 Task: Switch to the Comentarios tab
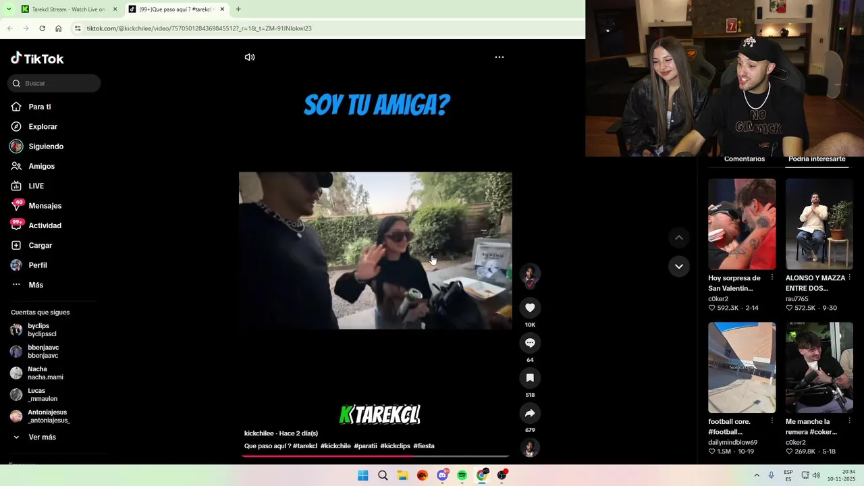pyautogui.click(x=745, y=160)
